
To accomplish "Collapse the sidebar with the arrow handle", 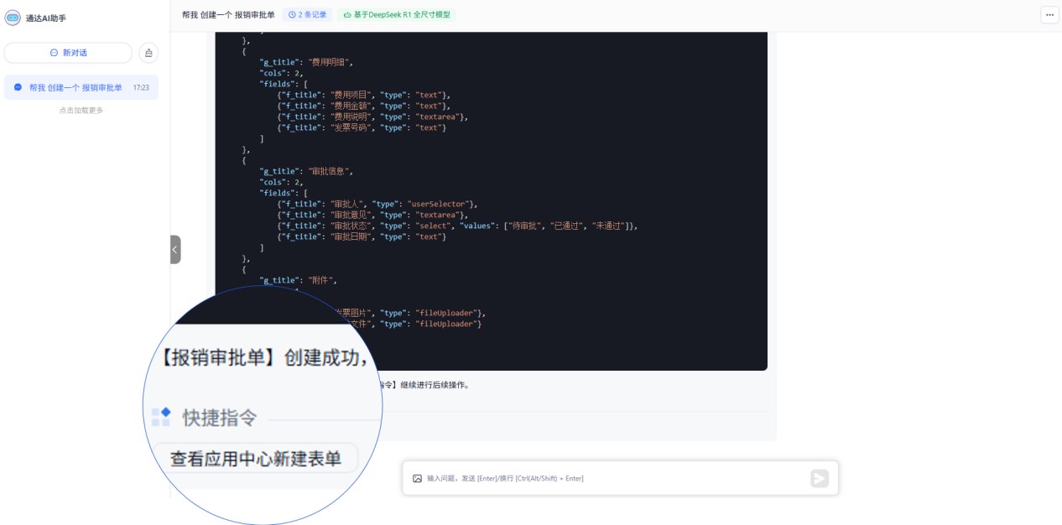I will pyautogui.click(x=175, y=249).
